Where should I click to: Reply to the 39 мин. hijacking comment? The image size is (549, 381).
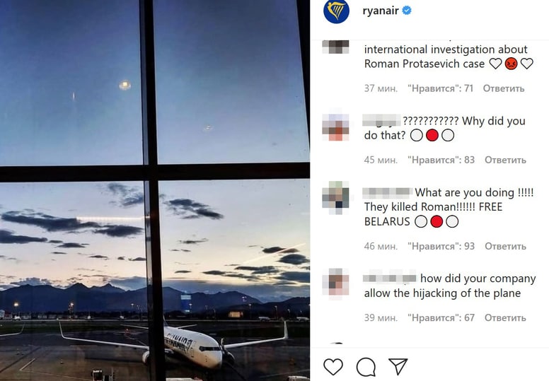[x=505, y=317]
